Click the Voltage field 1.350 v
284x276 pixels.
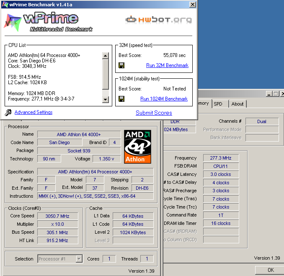click(106, 159)
